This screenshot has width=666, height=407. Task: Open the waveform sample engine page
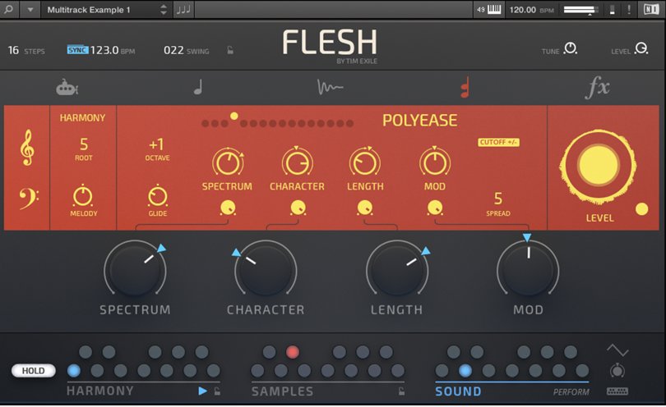click(331, 87)
